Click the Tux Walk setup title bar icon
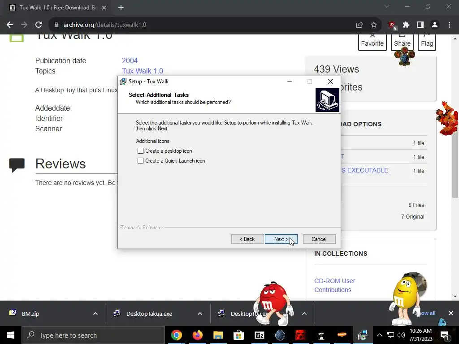This screenshot has height=344, width=459. click(x=123, y=82)
